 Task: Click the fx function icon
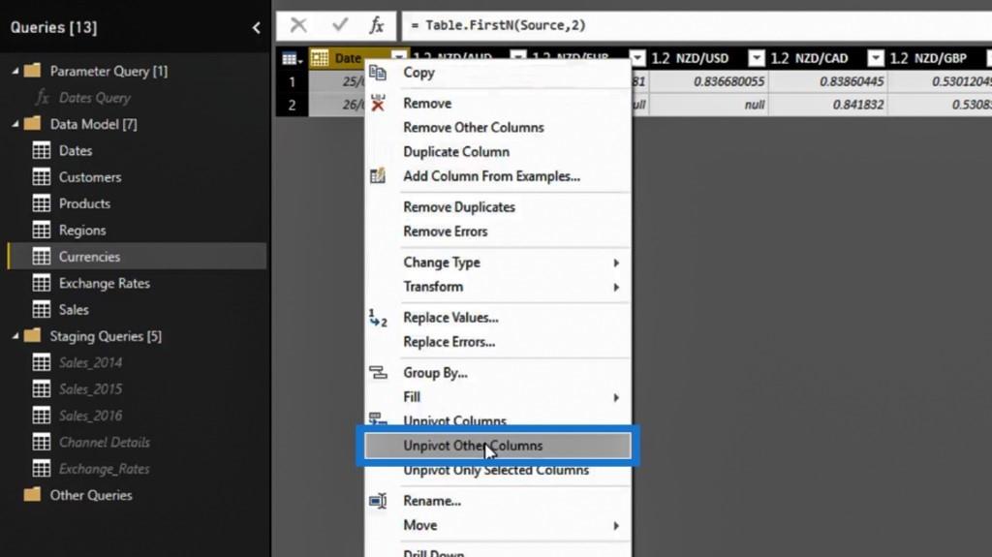tap(377, 25)
